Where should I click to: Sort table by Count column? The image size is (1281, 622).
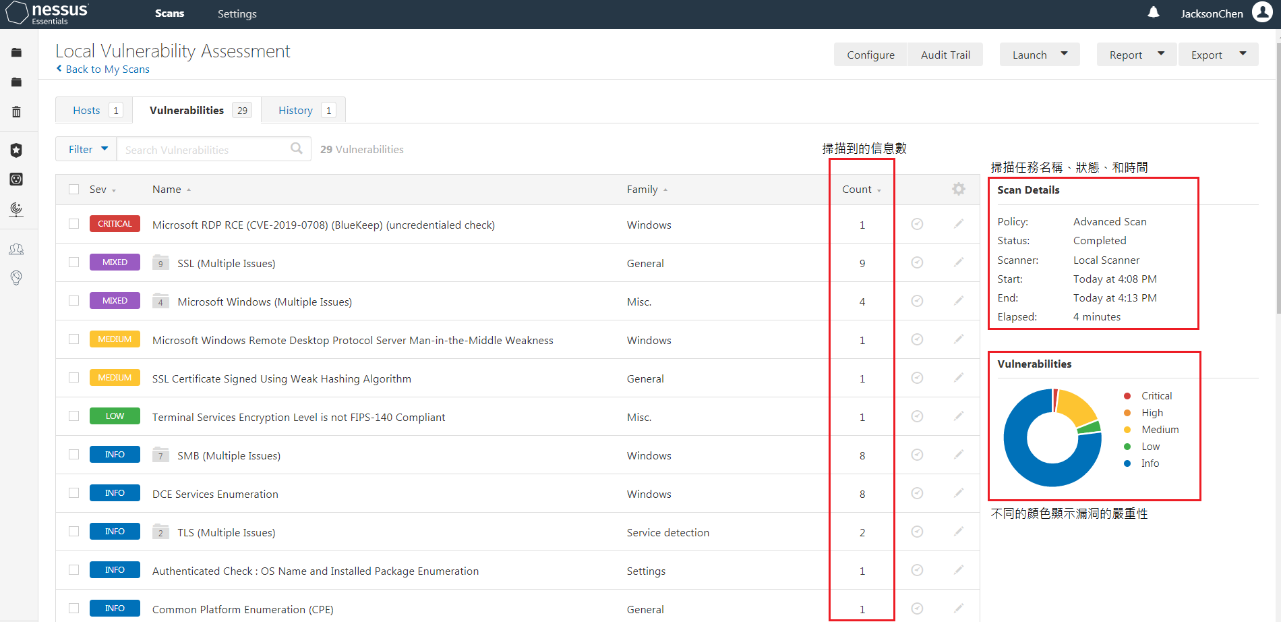coord(861,190)
